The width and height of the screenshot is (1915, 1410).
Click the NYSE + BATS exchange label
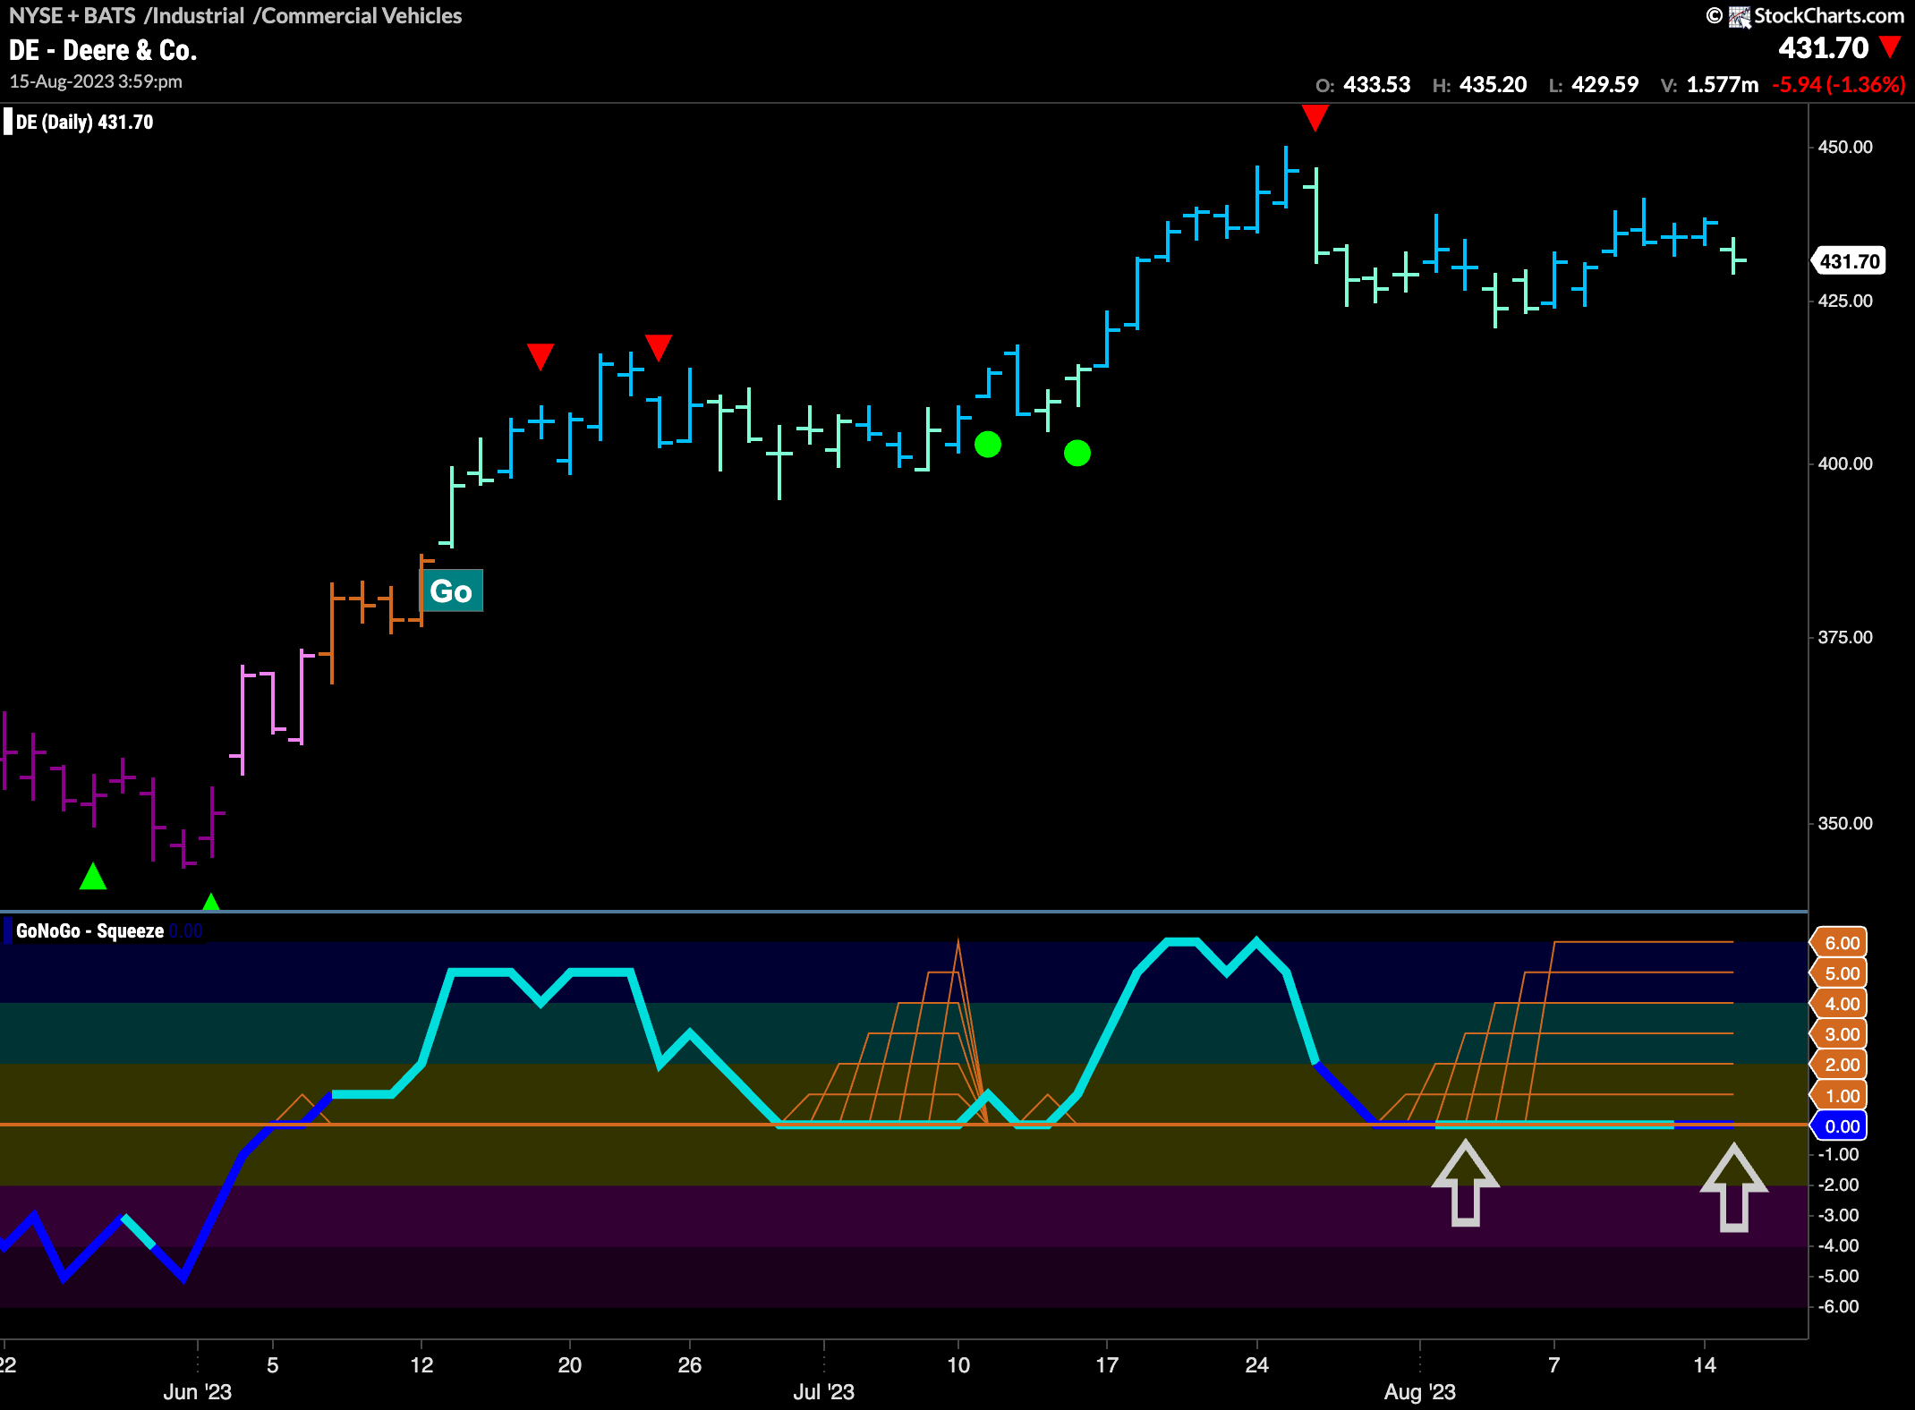pos(72,15)
